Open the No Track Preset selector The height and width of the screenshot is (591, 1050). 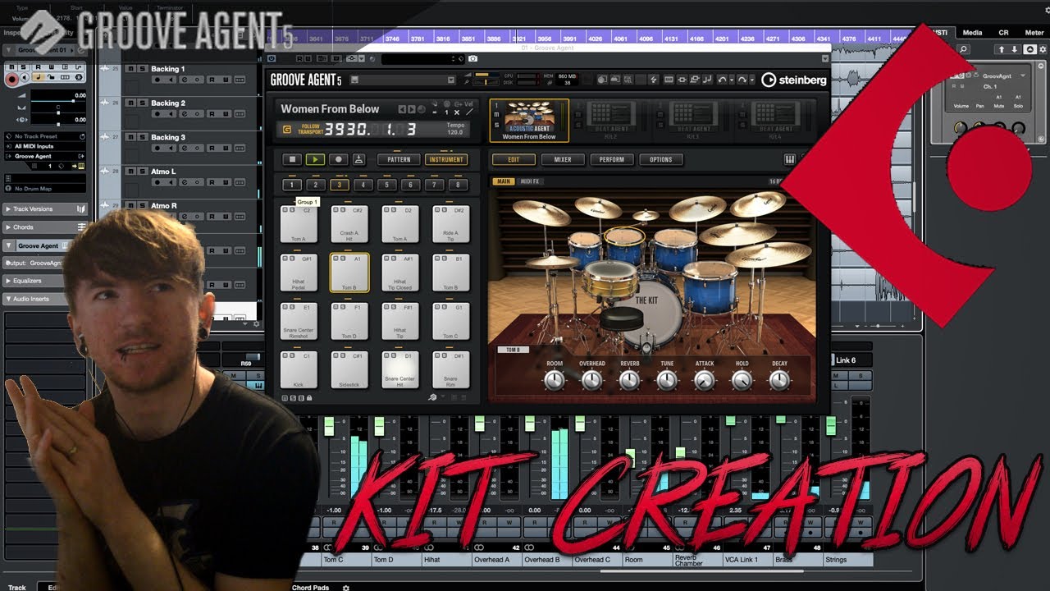click(x=45, y=136)
